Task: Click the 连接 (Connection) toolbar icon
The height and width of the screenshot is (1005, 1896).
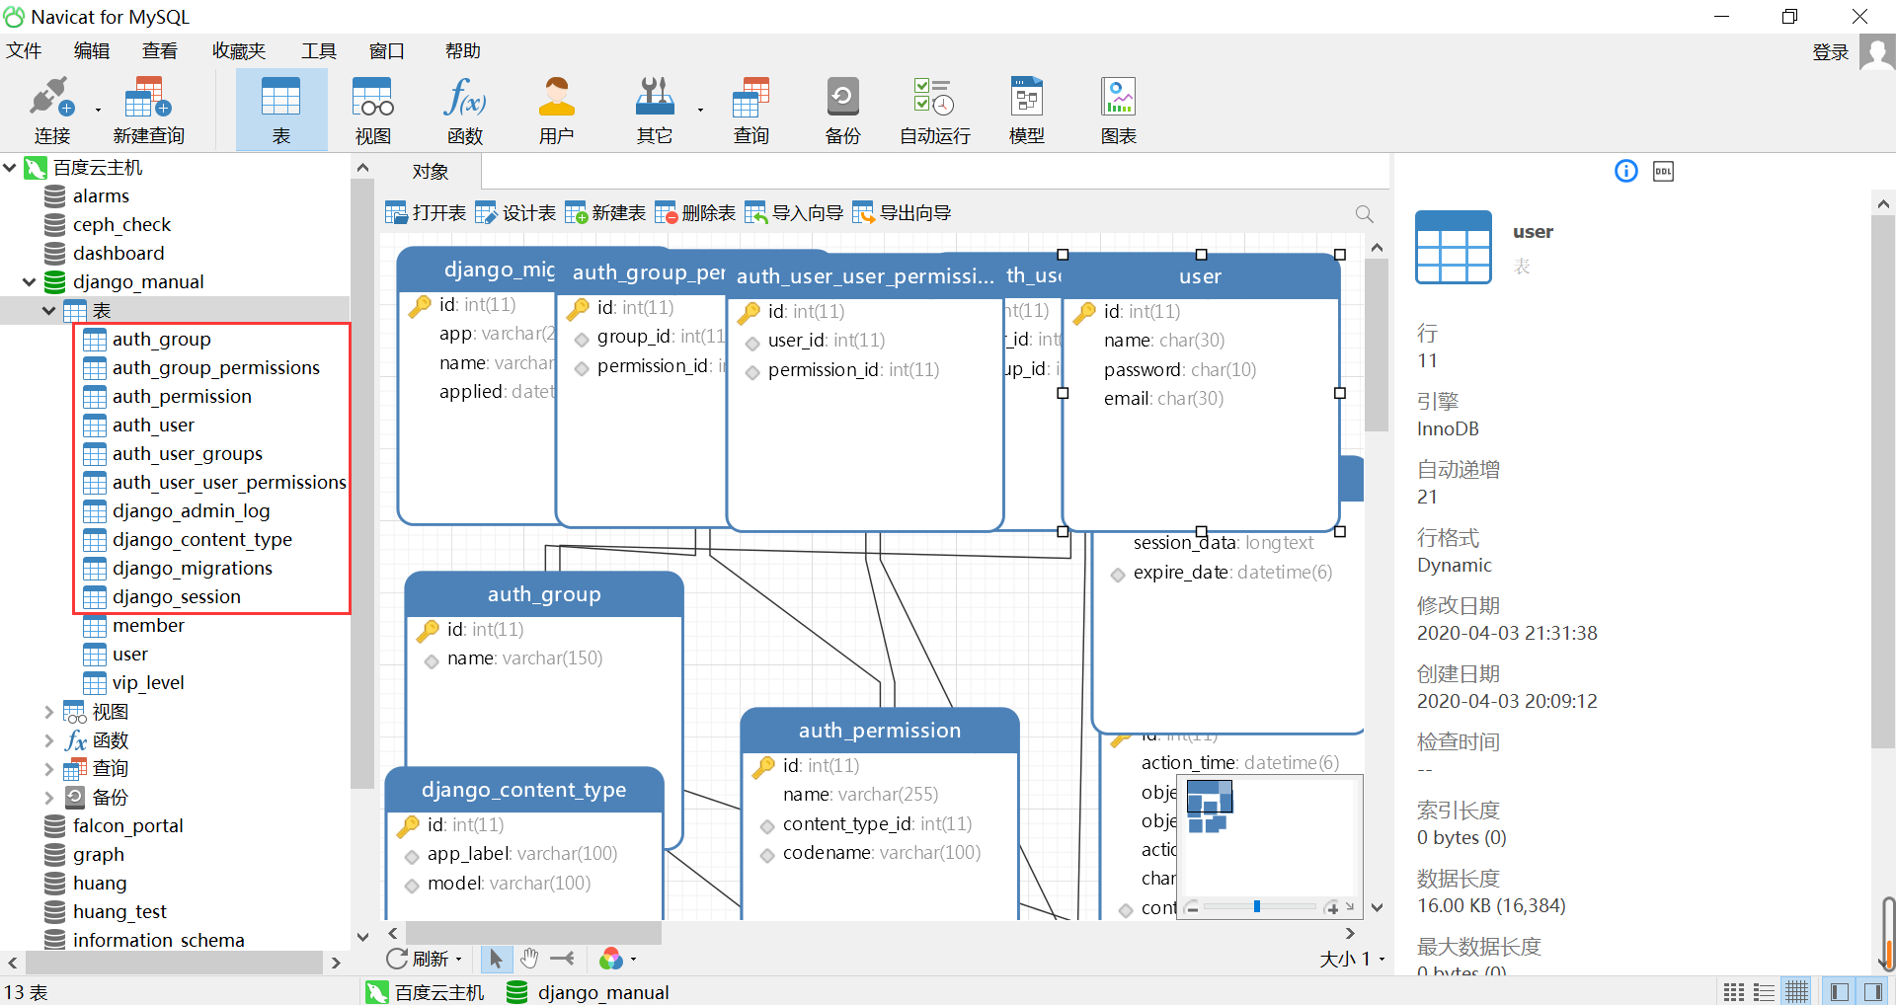Action: [51, 110]
